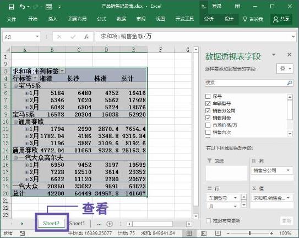This screenshot has height=238, width=299.
Task: Click the Save icon in quick access toolbar
Action: tap(11, 7)
